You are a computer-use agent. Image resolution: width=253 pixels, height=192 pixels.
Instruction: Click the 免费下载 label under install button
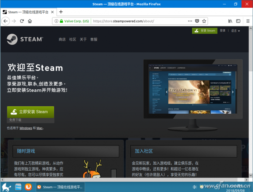[15, 120]
